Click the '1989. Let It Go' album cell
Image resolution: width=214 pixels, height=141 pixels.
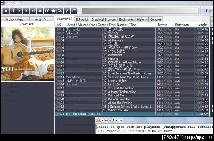pos(76,81)
